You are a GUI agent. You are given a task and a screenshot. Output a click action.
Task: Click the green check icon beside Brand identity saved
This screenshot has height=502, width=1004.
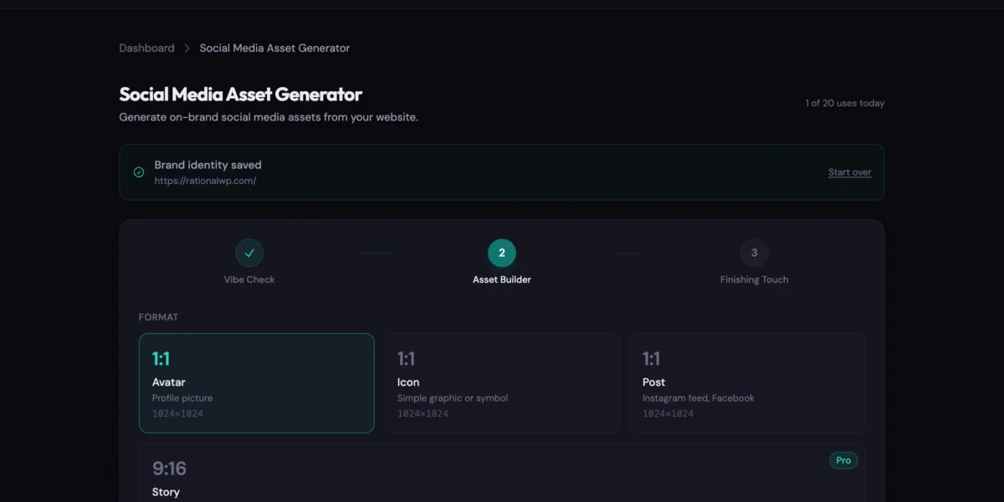[x=139, y=172]
